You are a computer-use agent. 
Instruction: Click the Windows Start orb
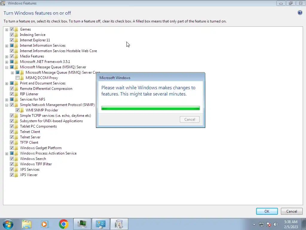click(x=8, y=224)
